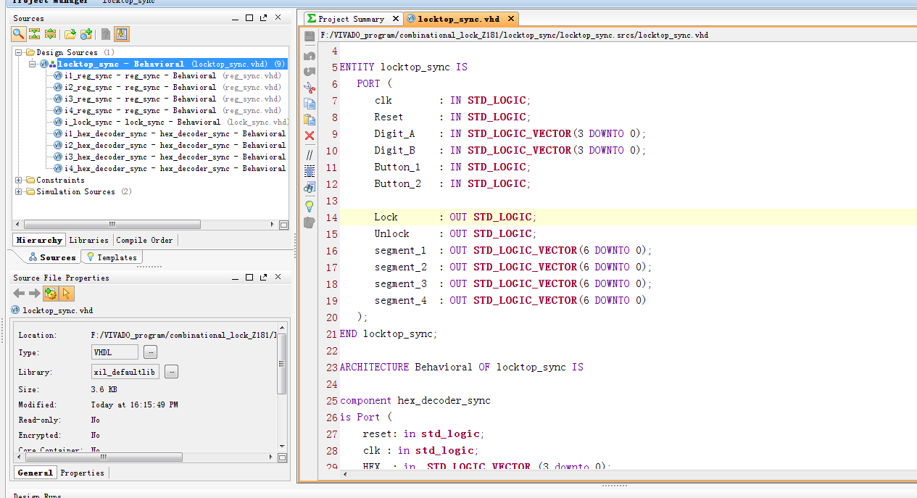Minimize the Sources panel

235,17
